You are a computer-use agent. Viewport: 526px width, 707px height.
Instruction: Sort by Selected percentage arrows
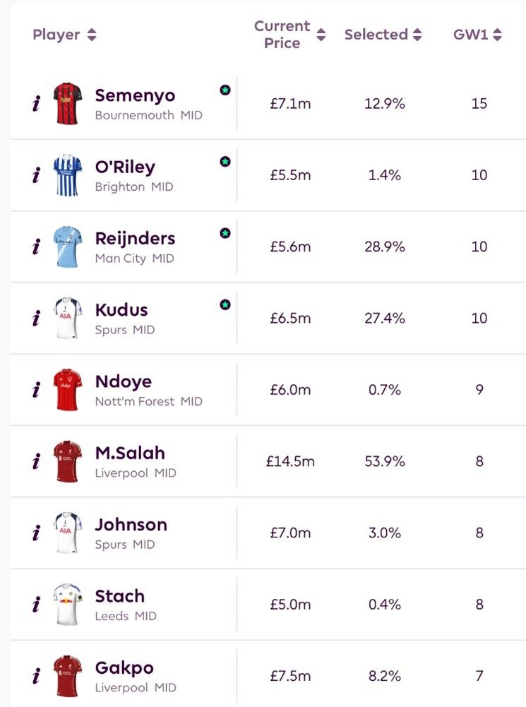417,35
